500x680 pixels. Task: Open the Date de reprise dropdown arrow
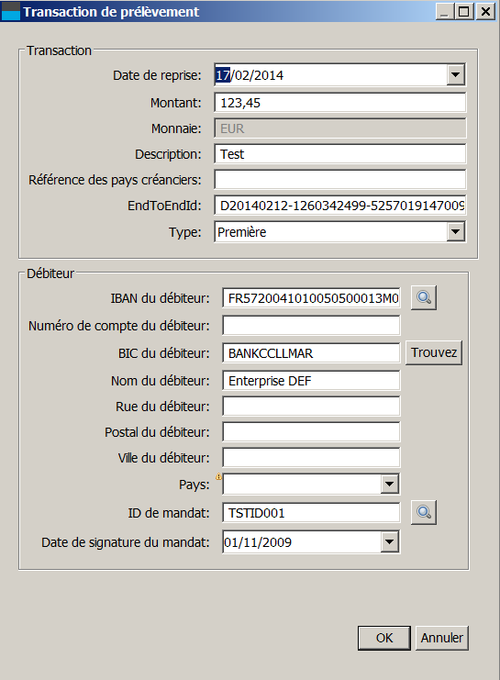(x=455, y=74)
